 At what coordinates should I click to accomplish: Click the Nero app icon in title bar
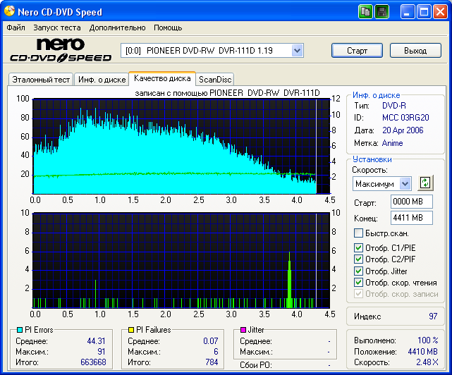9,12
